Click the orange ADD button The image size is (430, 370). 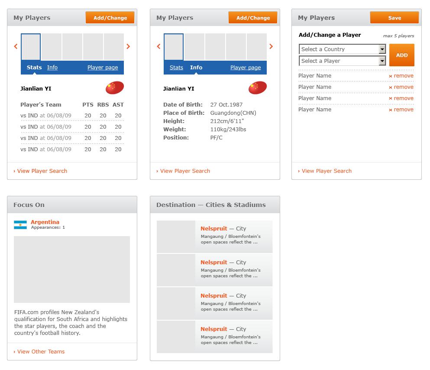402,55
